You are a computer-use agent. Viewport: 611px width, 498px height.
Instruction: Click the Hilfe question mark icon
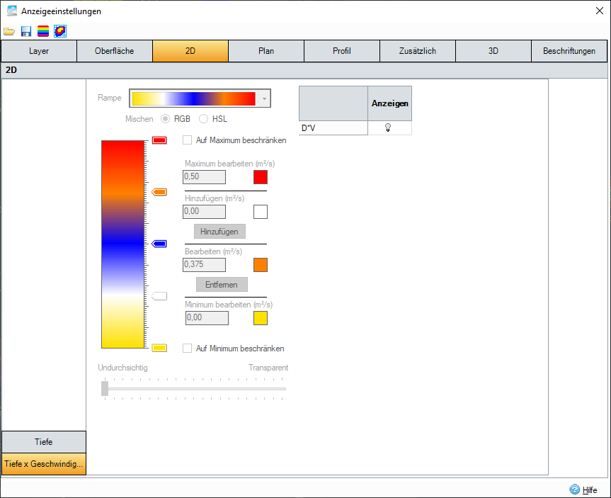(x=574, y=489)
